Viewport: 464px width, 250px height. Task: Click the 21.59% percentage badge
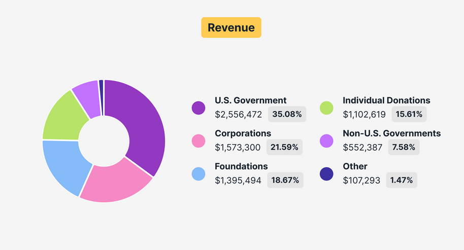(285, 148)
